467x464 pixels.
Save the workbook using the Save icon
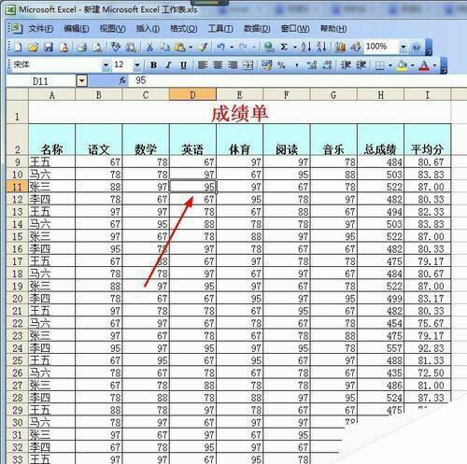pyautogui.click(x=49, y=47)
